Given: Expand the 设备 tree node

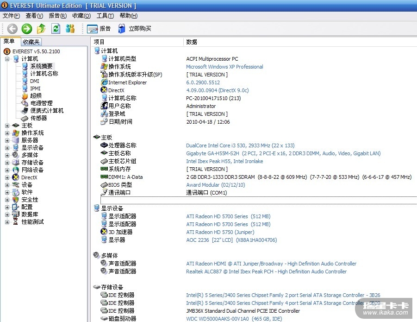Looking at the screenshot, I should pos(7,185).
